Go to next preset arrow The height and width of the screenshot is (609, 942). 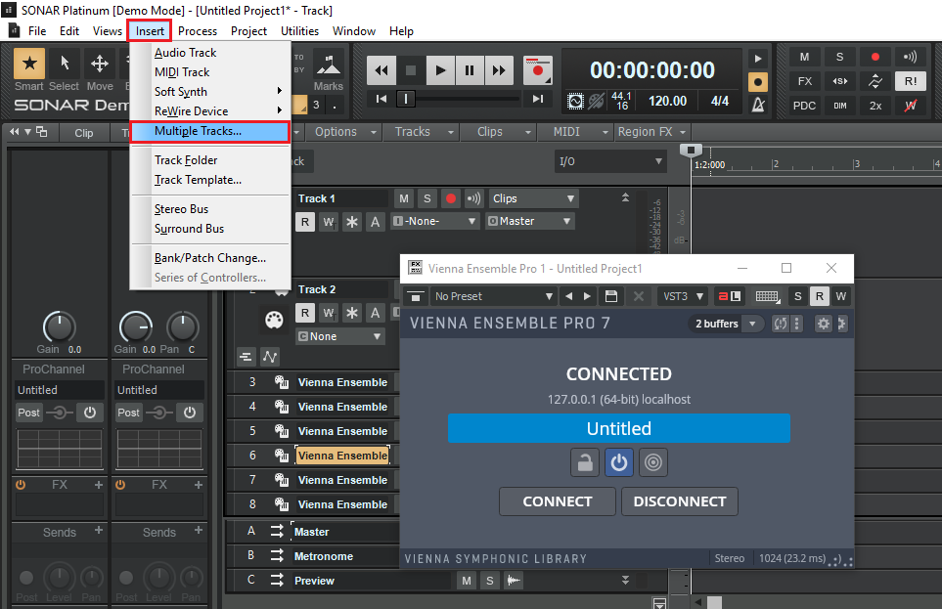pyautogui.click(x=587, y=297)
